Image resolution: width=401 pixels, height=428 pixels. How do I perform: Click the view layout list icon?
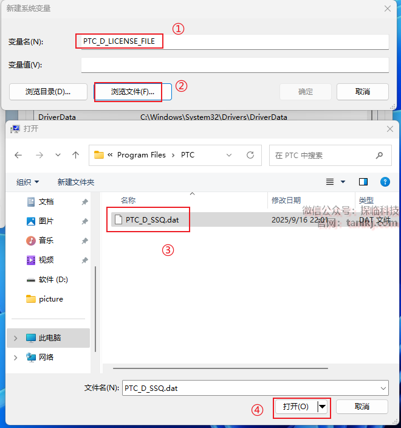(330, 182)
